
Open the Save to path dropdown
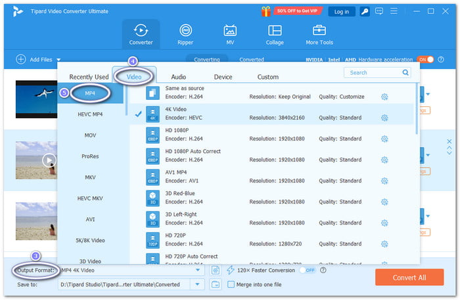pos(197,284)
